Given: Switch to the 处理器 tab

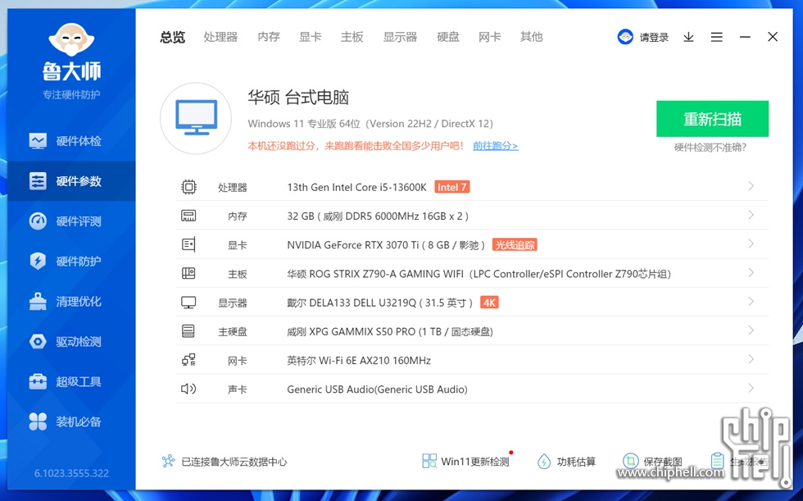Looking at the screenshot, I should coord(220,37).
